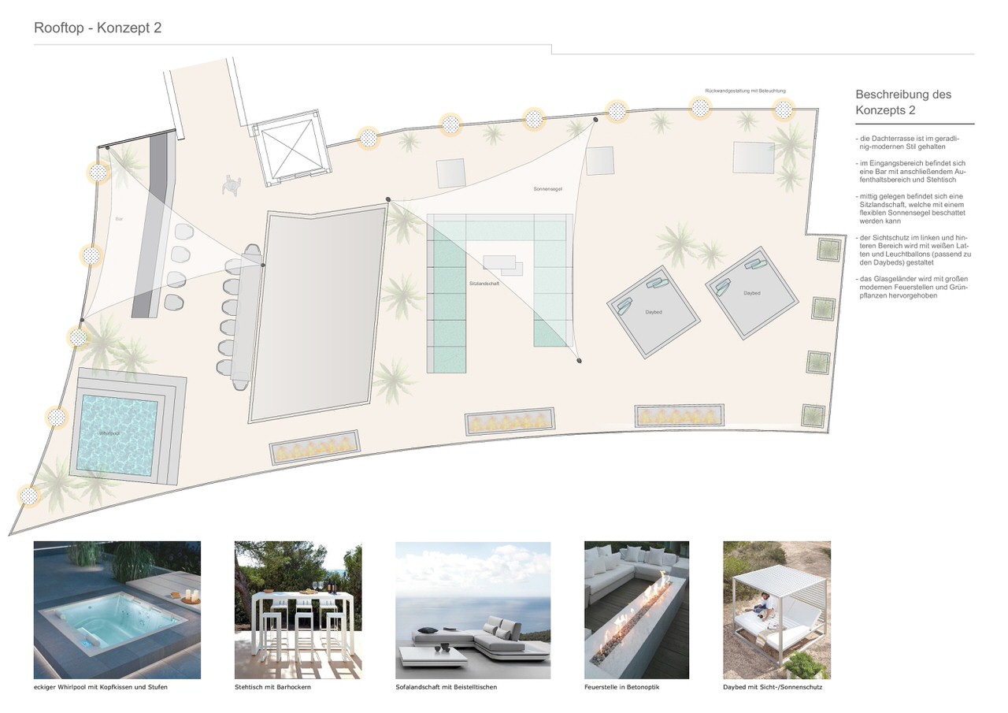Click the leftmost fire pit on the railing
This screenshot has width=1008, height=713.
click(315, 447)
